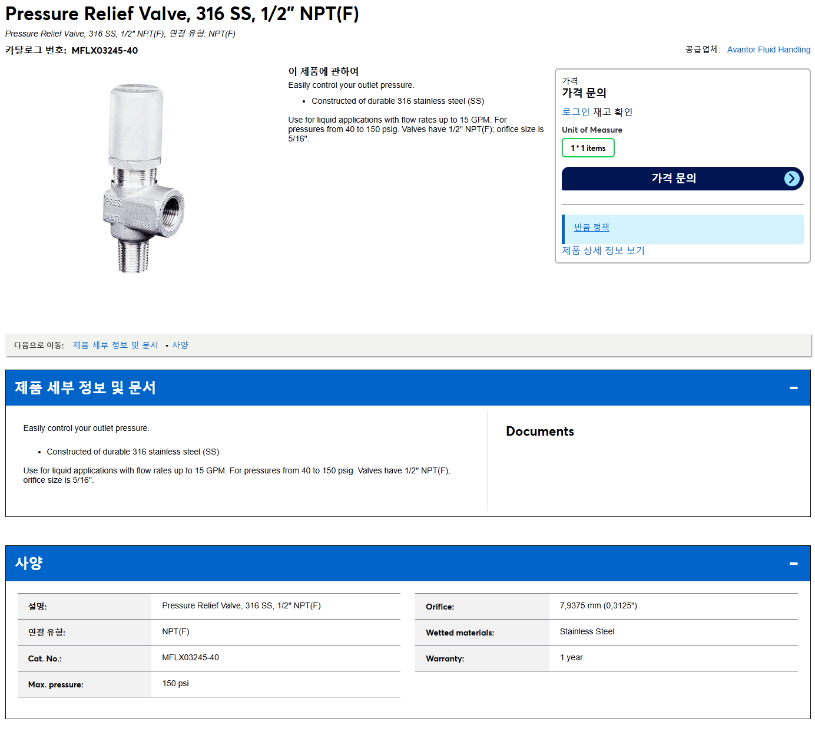Click the Documents heading
815x731 pixels.
pos(540,432)
